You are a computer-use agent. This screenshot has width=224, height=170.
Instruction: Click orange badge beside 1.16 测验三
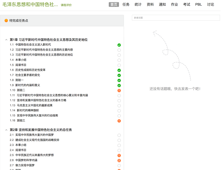119,121
